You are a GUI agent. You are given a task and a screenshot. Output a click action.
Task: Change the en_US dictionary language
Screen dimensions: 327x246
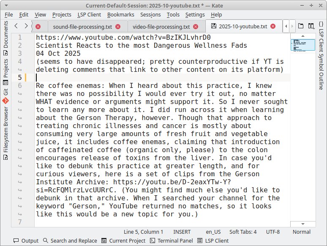(x=213, y=232)
